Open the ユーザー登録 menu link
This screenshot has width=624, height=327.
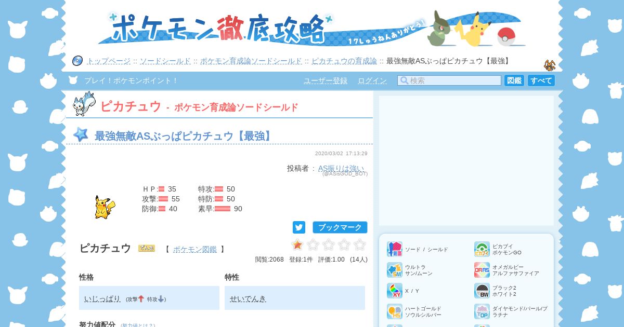(x=326, y=80)
